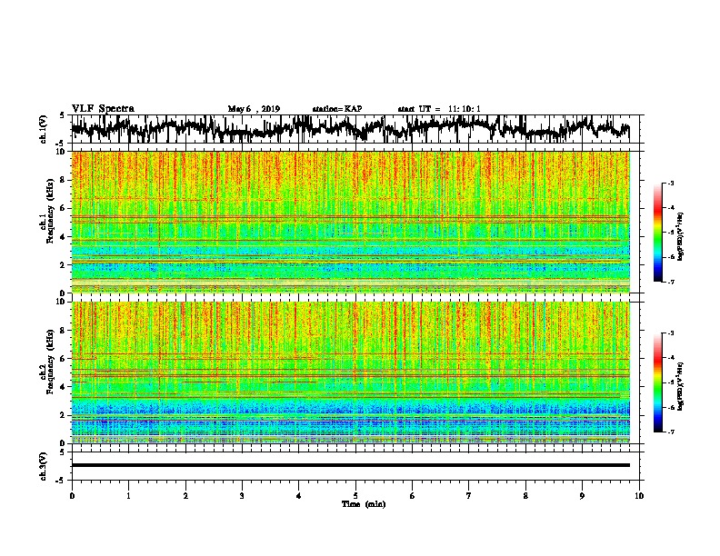Click the '2' kHz tick of ch.2 spectrogram
The height and width of the screenshot is (556, 720).
tap(65, 415)
